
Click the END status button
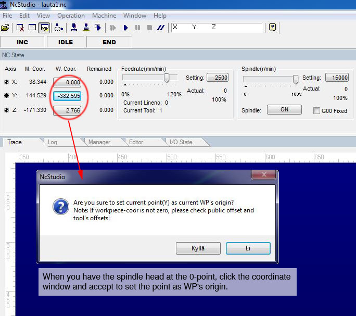(x=109, y=42)
